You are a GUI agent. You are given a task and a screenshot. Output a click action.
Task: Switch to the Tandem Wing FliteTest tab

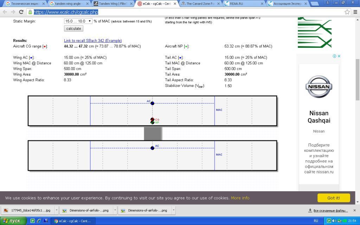pyautogui.click(x=112, y=4)
